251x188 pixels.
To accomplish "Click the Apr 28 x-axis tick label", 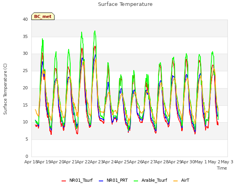I will click(162, 162).
